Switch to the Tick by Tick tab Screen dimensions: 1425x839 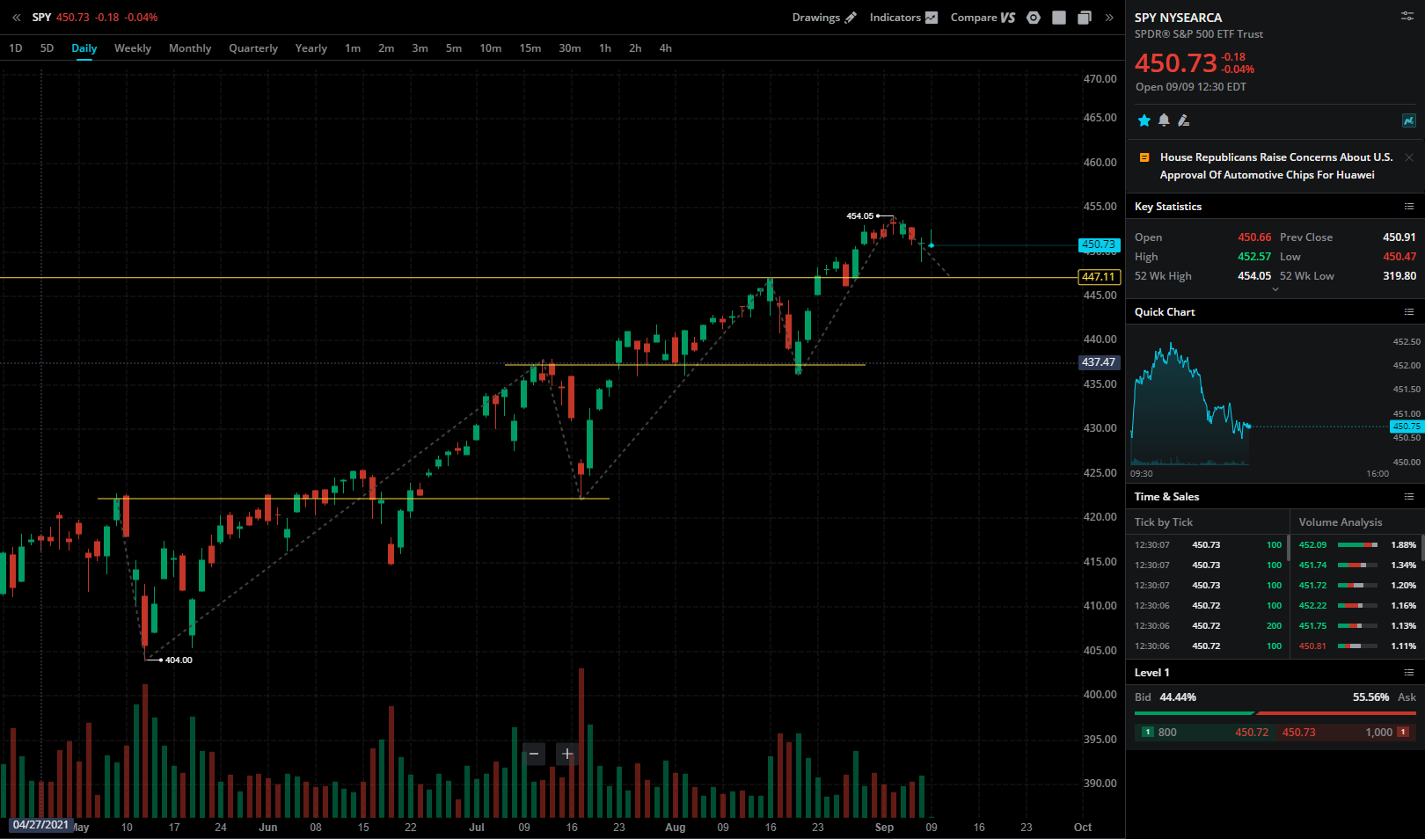point(1164,522)
